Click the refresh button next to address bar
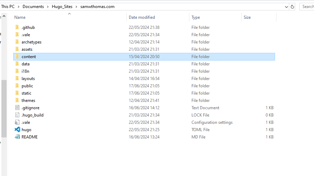The image size is (314, 176). pos(292,7)
